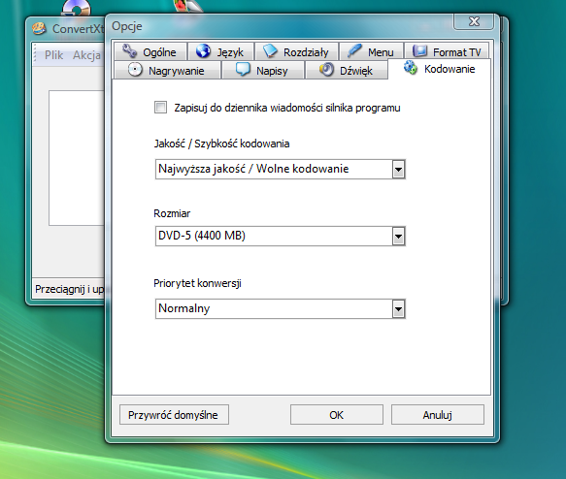The width and height of the screenshot is (566, 479).
Task: Click the ConvertXtoDVD title bar app icon
Action: pyautogui.click(x=39, y=28)
